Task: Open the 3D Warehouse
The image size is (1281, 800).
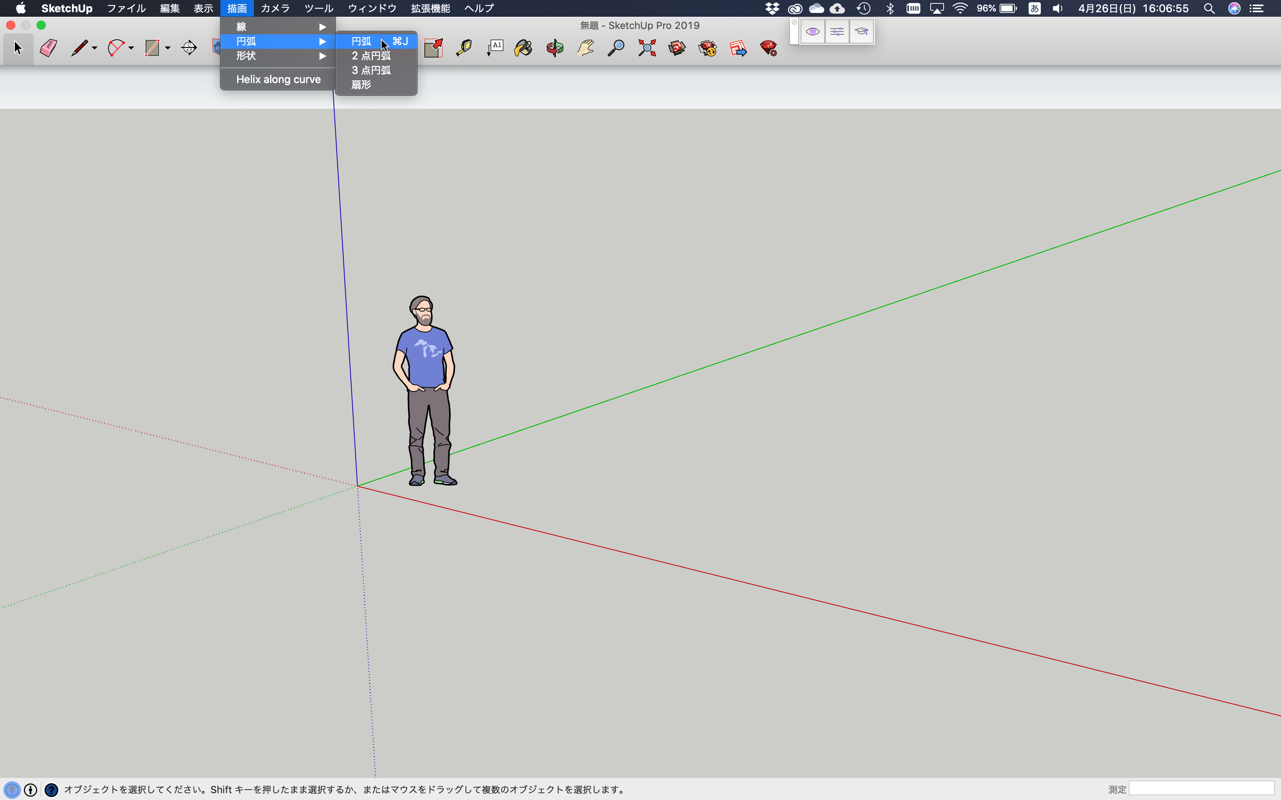Action: pyautogui.click(x=677, y=48)
